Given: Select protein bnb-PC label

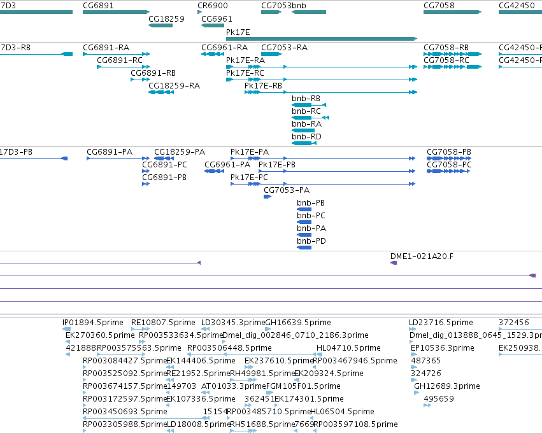Looking at the screenshot, I should (311, 216).
